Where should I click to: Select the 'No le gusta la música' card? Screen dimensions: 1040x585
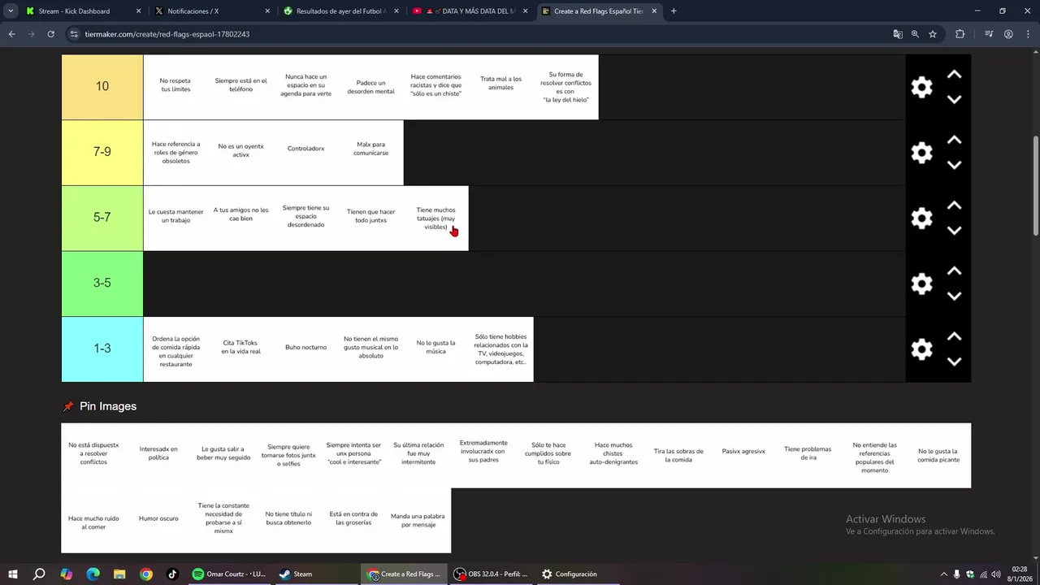(435, 349)
